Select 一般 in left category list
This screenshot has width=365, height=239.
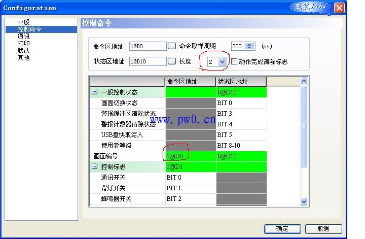pos(23,22)
